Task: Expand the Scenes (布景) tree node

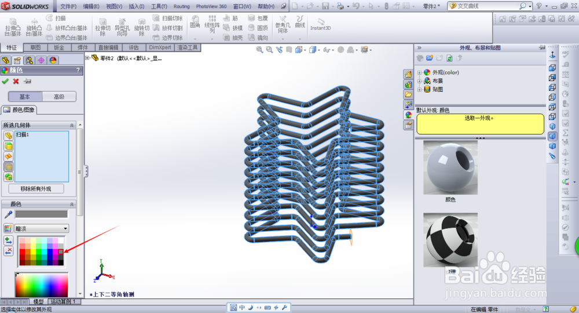Action: coord(419,81)
